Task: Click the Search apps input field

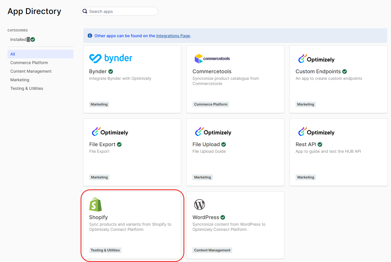Action: tap(119, 11)
